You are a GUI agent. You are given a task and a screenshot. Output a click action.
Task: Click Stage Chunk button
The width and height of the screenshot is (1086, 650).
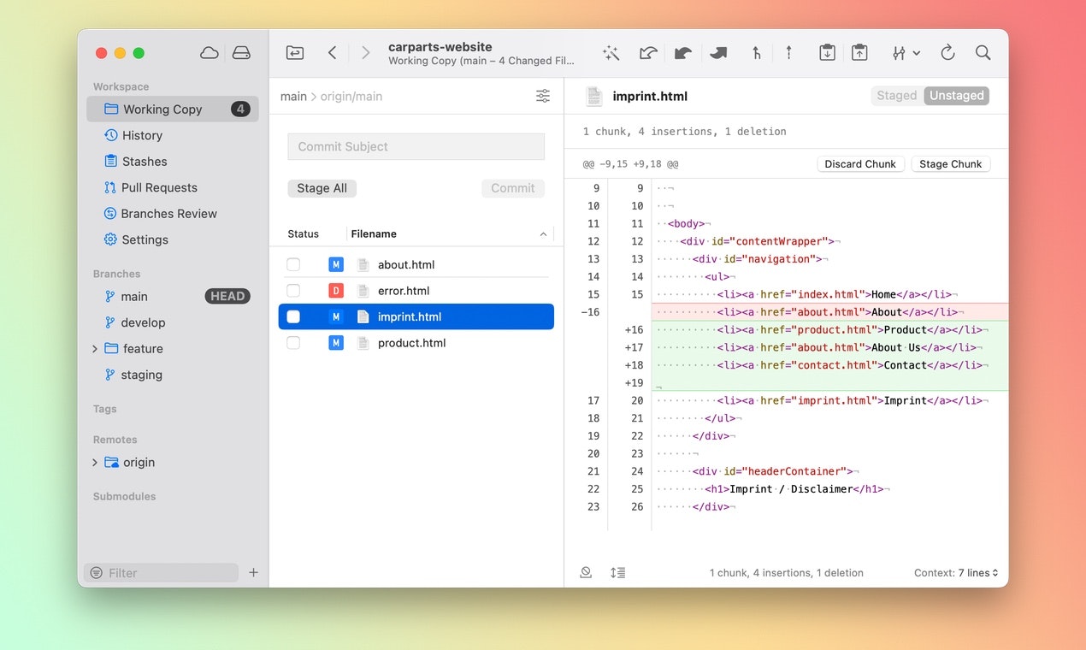951,163
